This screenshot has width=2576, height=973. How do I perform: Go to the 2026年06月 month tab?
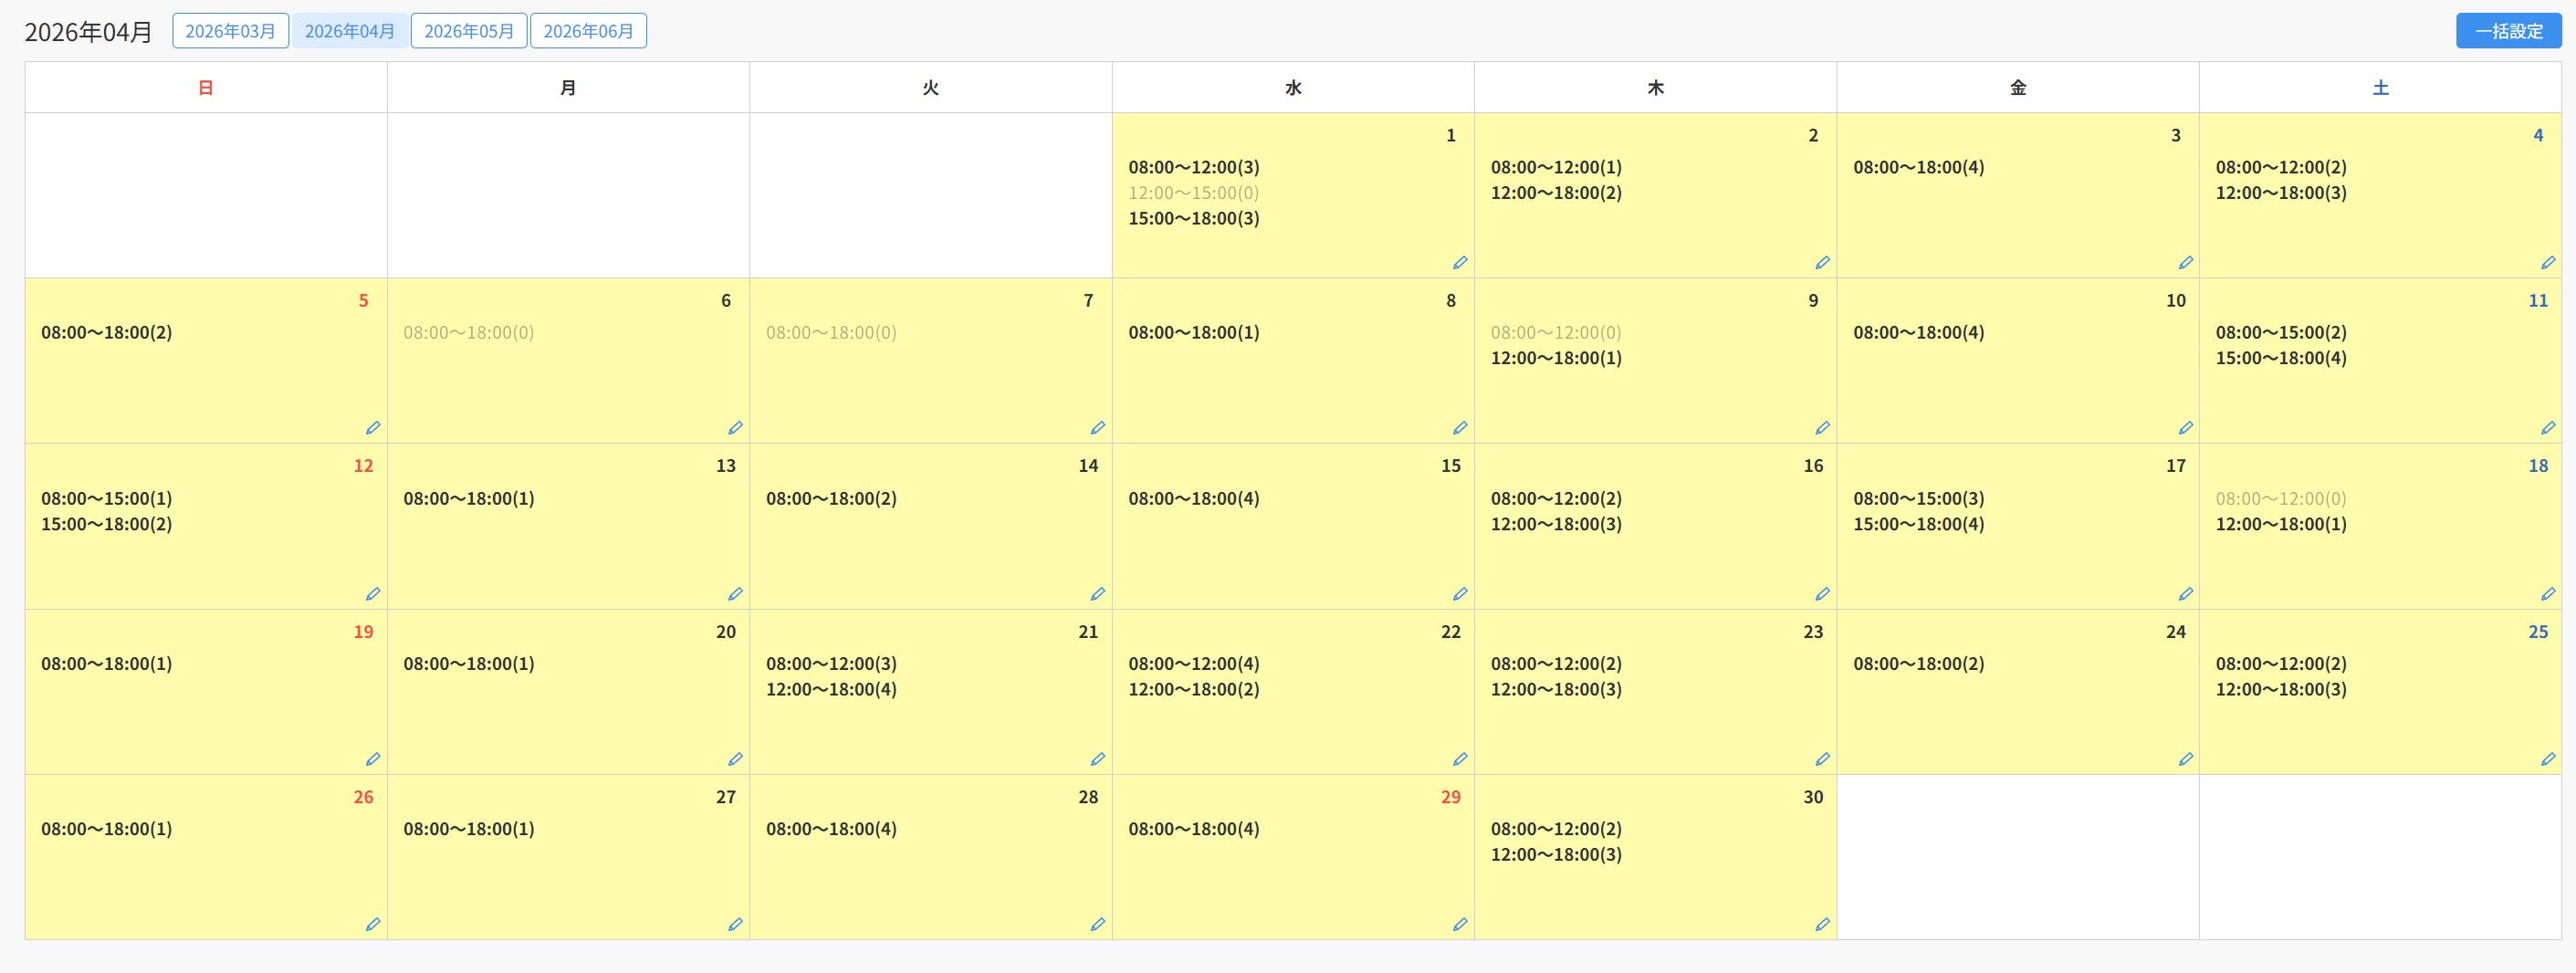(588, 31)
